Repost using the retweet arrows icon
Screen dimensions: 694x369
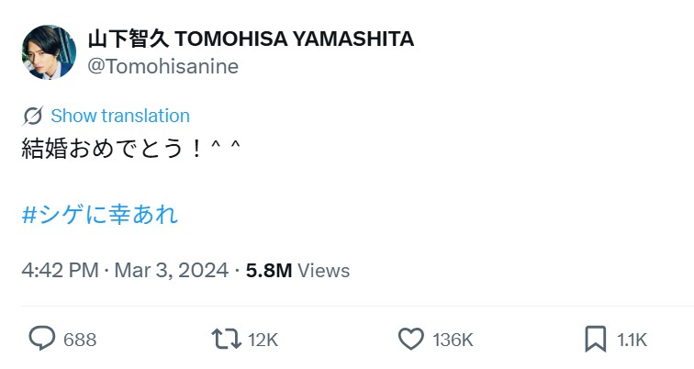coord(226,340)
